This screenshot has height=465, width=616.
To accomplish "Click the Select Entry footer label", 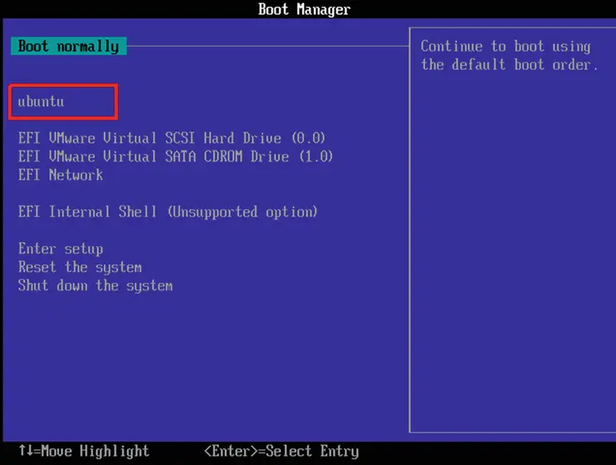I will point(313,452).
